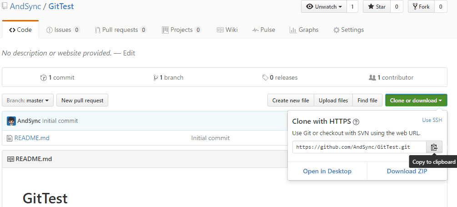Open the 0 releases tag link

[x=280, y=77]
